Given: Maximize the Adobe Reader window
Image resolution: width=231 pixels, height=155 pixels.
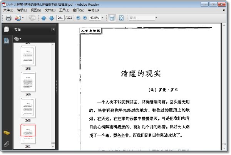Looking at the screenshot, I should (213, 4).
